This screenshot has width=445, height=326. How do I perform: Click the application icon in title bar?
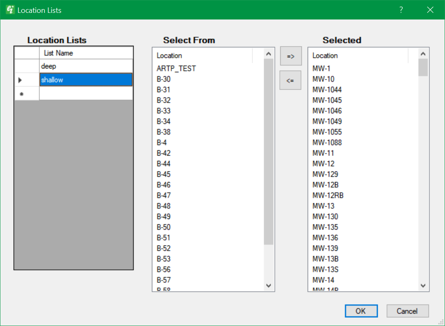coord(10,10)
